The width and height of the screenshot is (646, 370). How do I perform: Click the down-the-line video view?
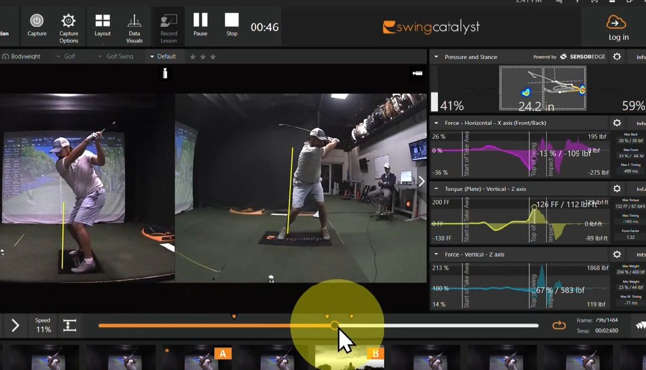click(87, 188)
